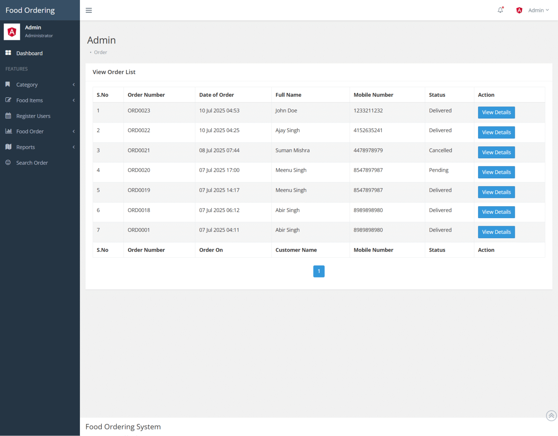Click the Reports book icon
Image resolution: width=558 pixels, height=436 pixels.
coord(8,147)
